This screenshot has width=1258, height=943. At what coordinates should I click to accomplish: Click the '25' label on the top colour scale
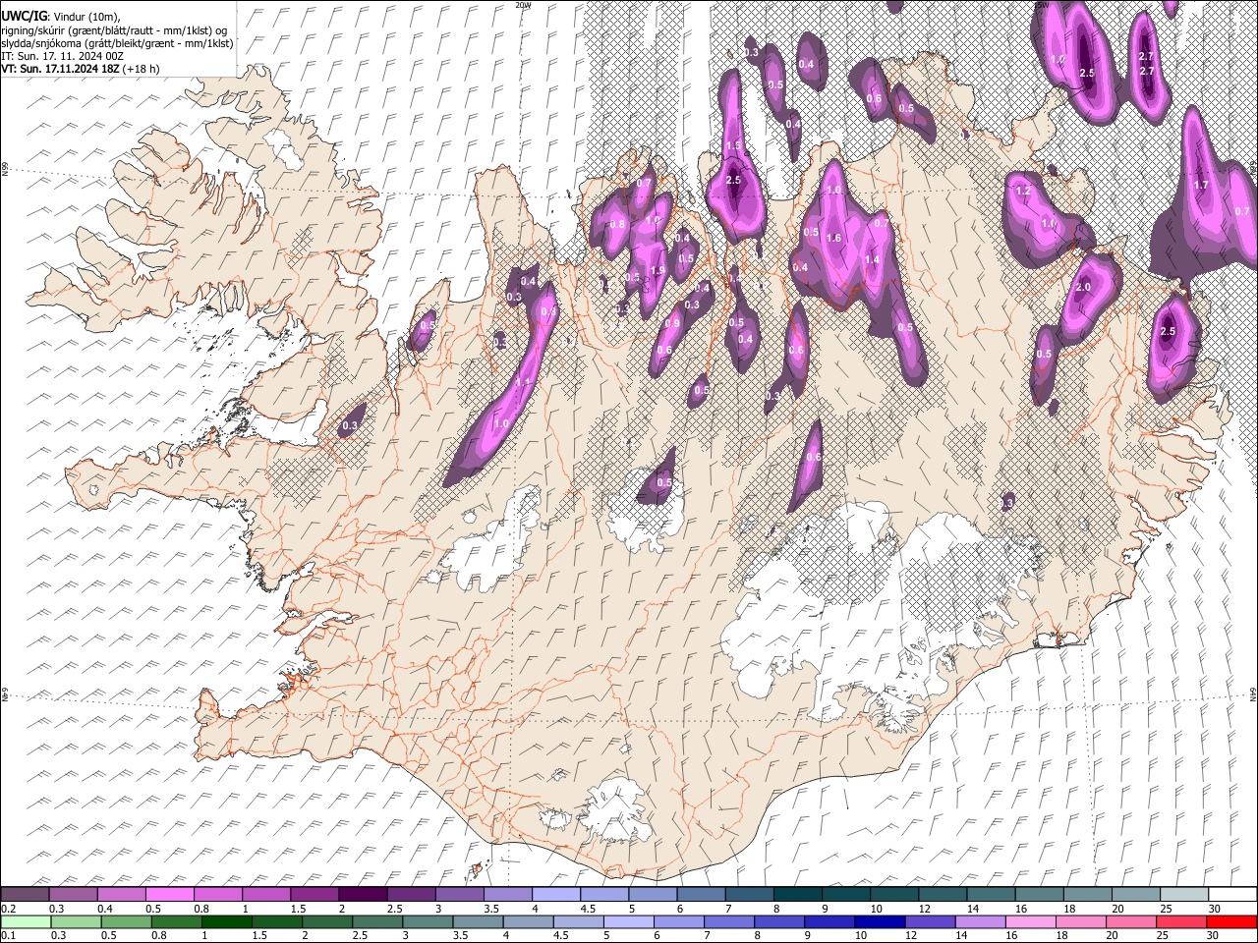coord(1164,909)
